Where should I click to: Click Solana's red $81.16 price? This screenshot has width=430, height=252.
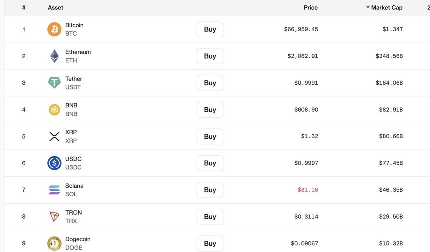click(x=308, y=190)
